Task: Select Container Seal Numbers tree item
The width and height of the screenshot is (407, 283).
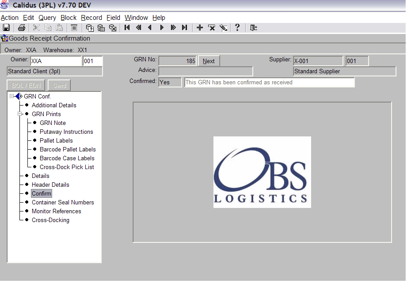Action: 63,202
